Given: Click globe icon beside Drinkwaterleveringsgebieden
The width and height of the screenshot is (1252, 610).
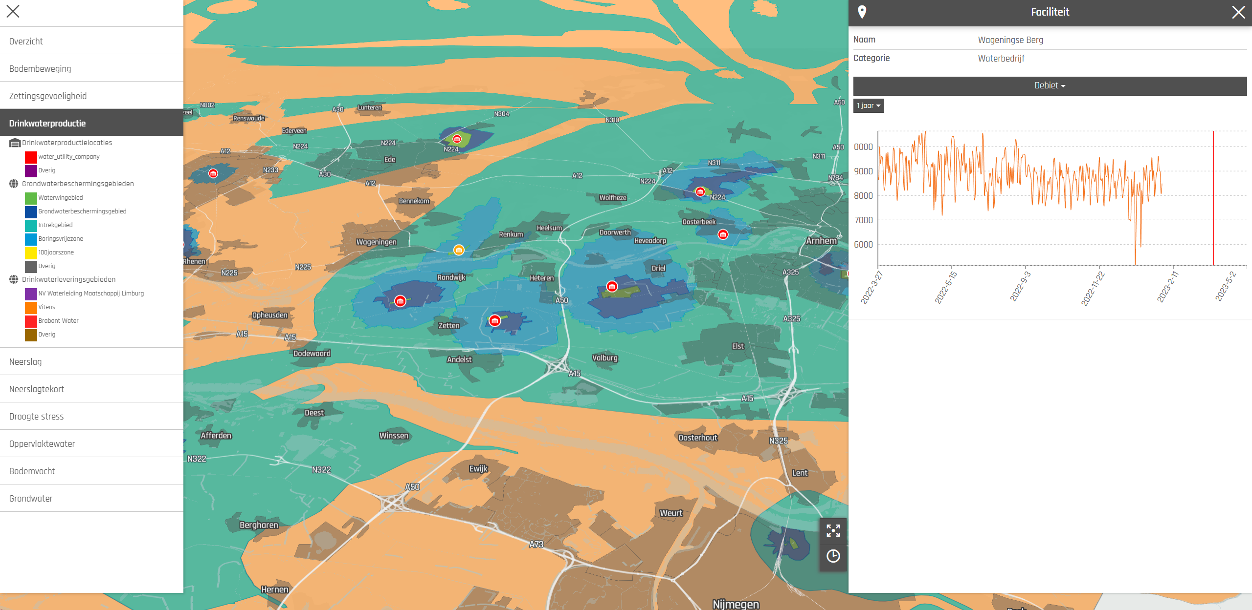Looking at the screenshot, I should [x=14, y=279].
